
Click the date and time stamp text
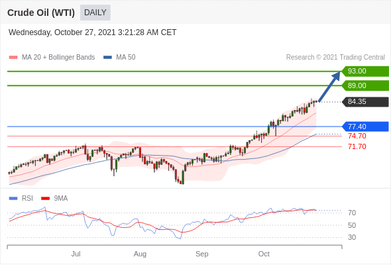click(93, 32)
